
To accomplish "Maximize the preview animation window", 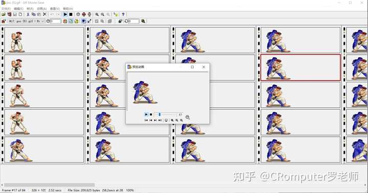I will pyautogui.click(x=193, y=67).
